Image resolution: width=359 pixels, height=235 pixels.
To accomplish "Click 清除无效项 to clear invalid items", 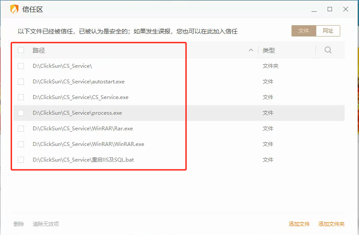I will [x=46, y=224].
